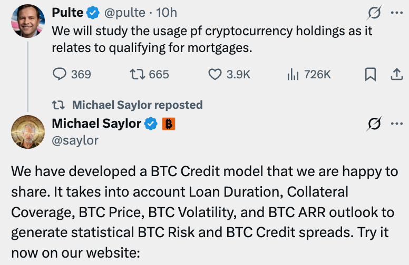The width and height of the screenshot is (409, 265).
Task: Open the @pulte handle link
Action: pyautogui.click(x=125, y=13)
